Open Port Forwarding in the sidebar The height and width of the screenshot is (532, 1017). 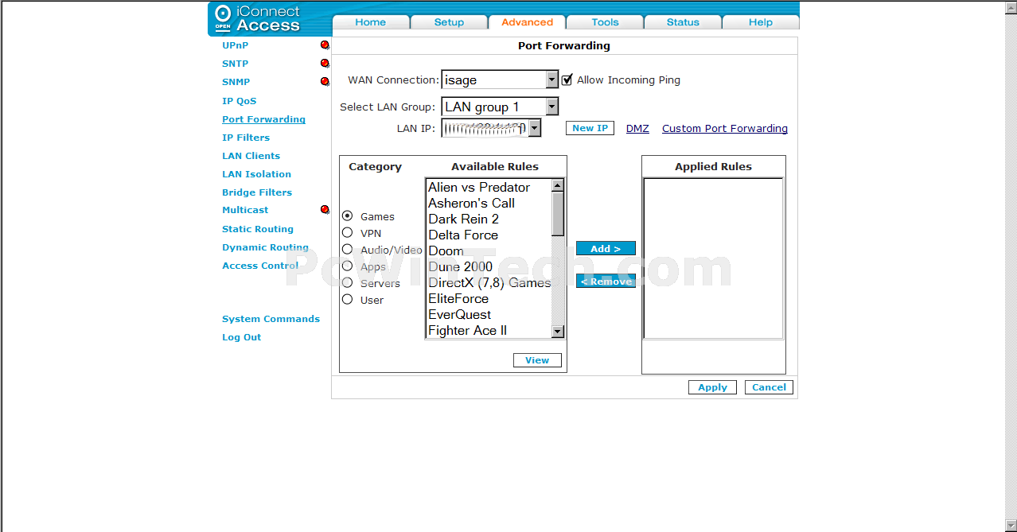(263, 119)
